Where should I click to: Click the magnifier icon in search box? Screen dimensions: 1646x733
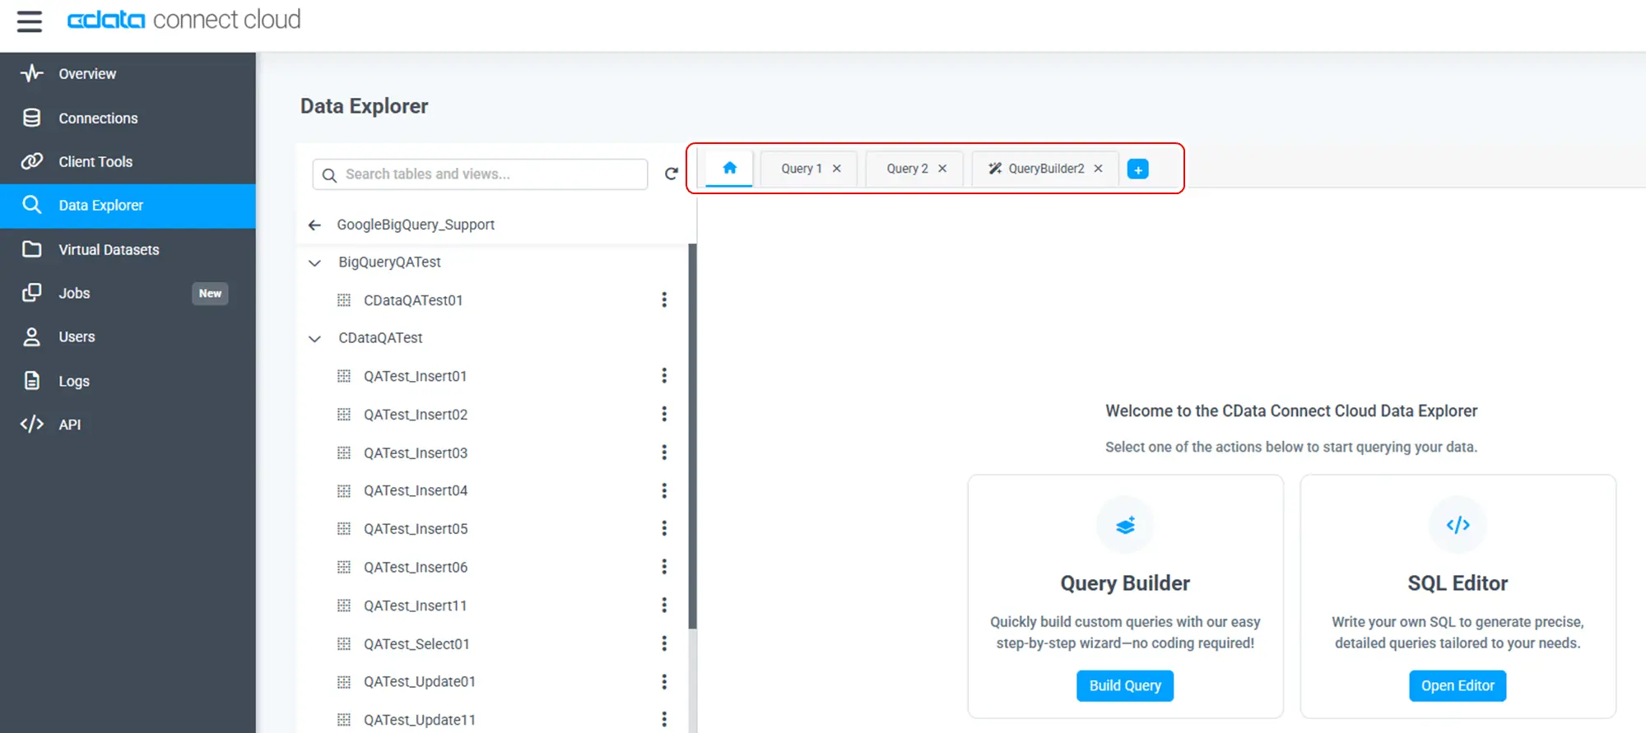tap(329, 175)
